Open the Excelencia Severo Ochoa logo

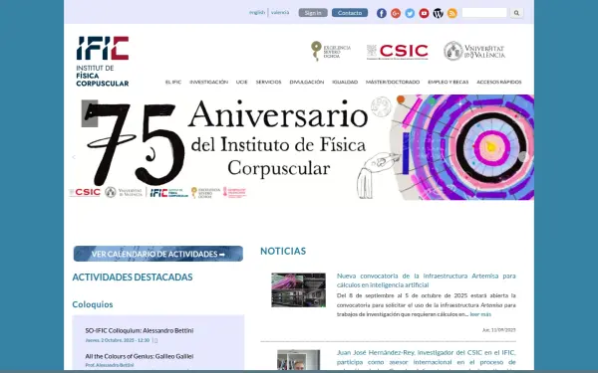click(x=330, y=51)
